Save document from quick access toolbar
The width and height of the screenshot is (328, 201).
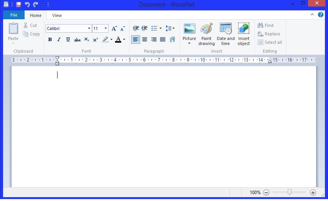[x=18, y=5]
